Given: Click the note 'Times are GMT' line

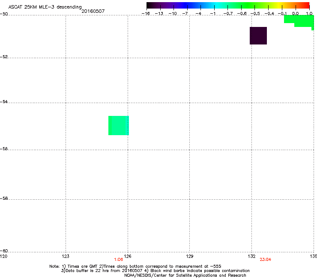Looking at the screenshot, I should tap(135, 266).
